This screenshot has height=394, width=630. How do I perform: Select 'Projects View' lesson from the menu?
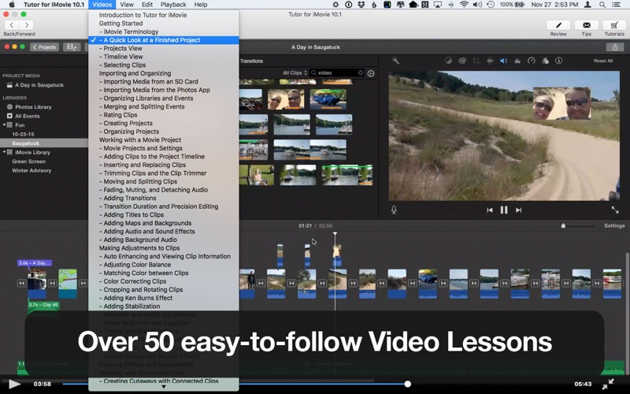164,48
